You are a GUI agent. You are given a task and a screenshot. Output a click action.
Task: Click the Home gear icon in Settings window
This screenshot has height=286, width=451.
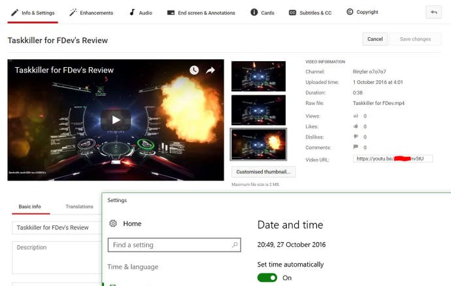tap(113, 223)
